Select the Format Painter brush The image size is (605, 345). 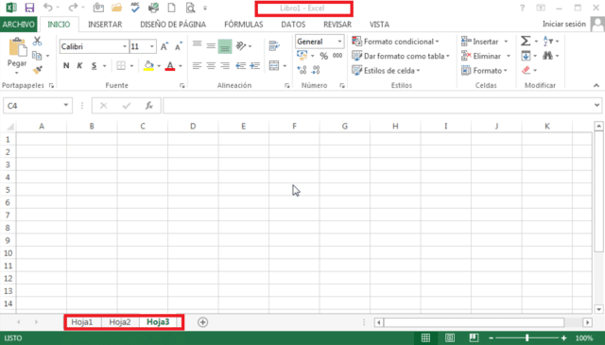[38, 70]
